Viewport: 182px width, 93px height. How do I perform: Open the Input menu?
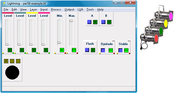44,9
